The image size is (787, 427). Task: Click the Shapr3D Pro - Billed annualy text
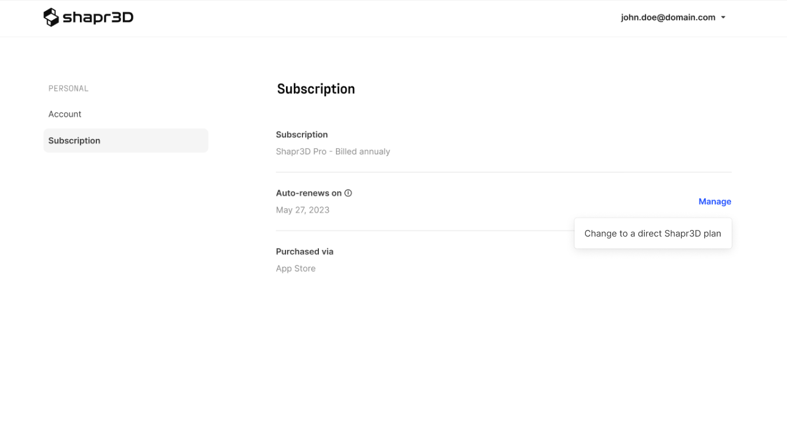pyautogui.click(x=333, y=152)
